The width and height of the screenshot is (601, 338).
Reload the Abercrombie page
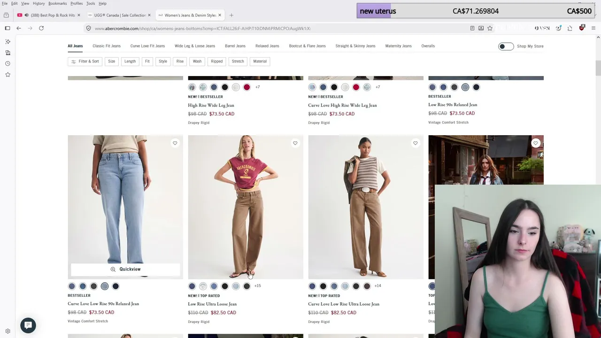(x=41, y=28)
